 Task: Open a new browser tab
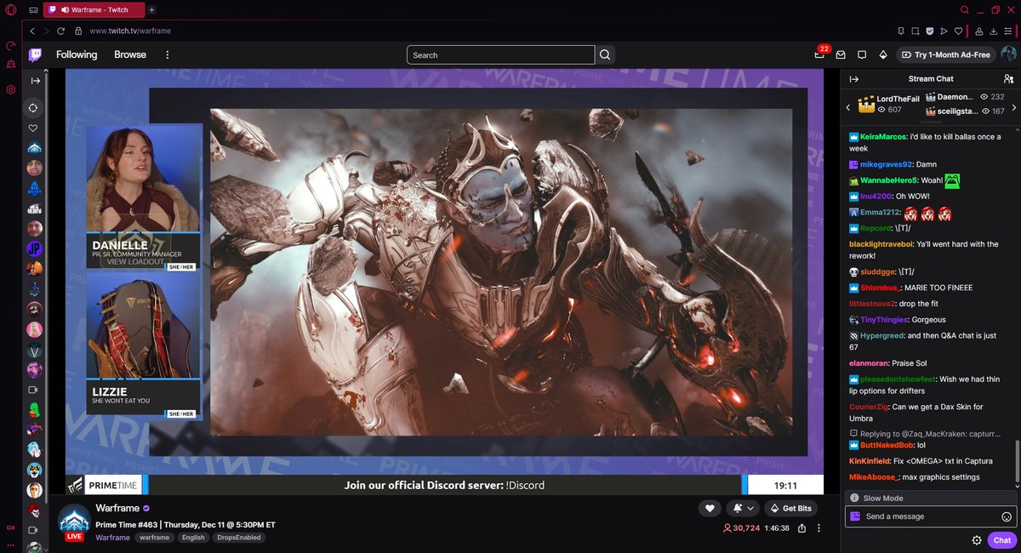(x=151, y=9)
